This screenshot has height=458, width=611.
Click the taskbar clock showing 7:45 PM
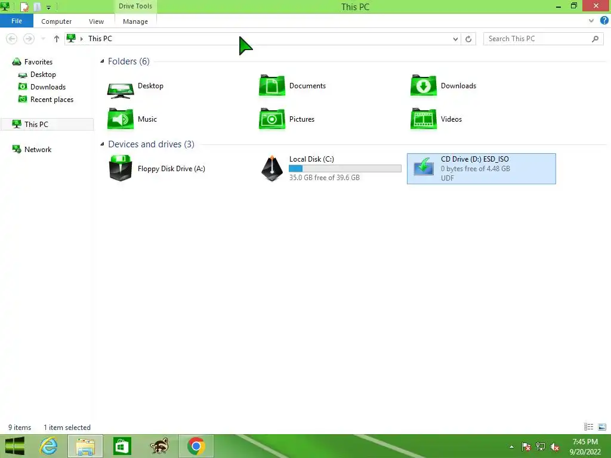585,442
